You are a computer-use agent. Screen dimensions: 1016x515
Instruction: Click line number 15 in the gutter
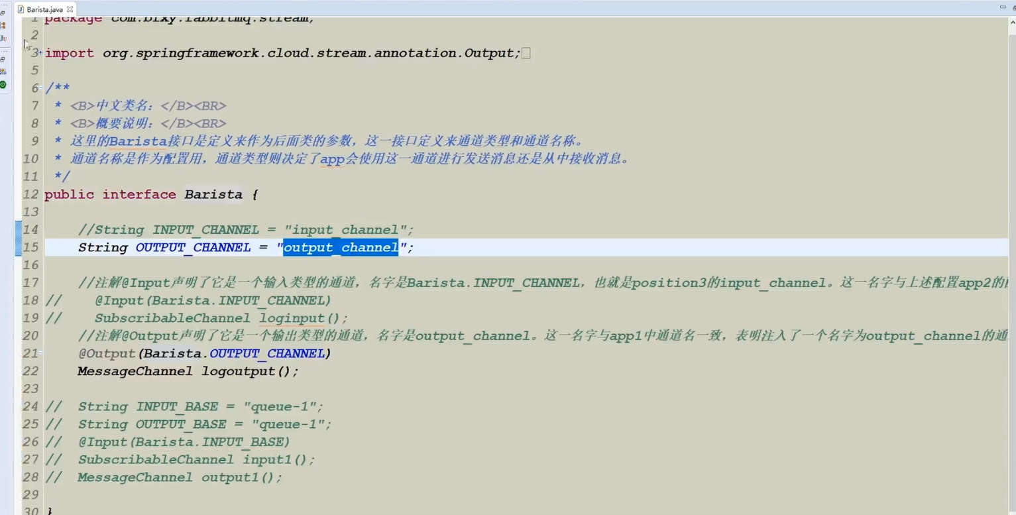(31, 247)
